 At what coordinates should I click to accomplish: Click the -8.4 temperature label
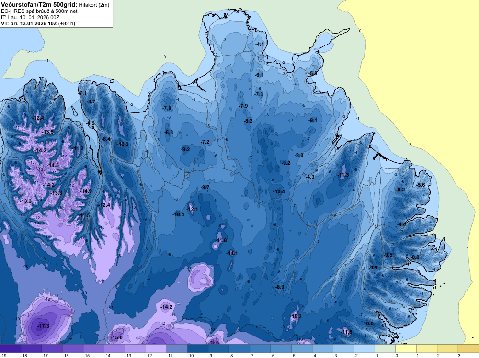pyautogui.click(x=106, y=139)
